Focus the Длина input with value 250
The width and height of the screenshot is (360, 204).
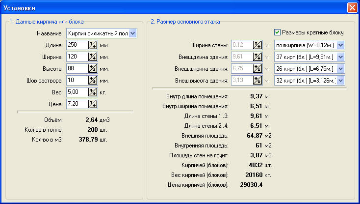(77, 45)
